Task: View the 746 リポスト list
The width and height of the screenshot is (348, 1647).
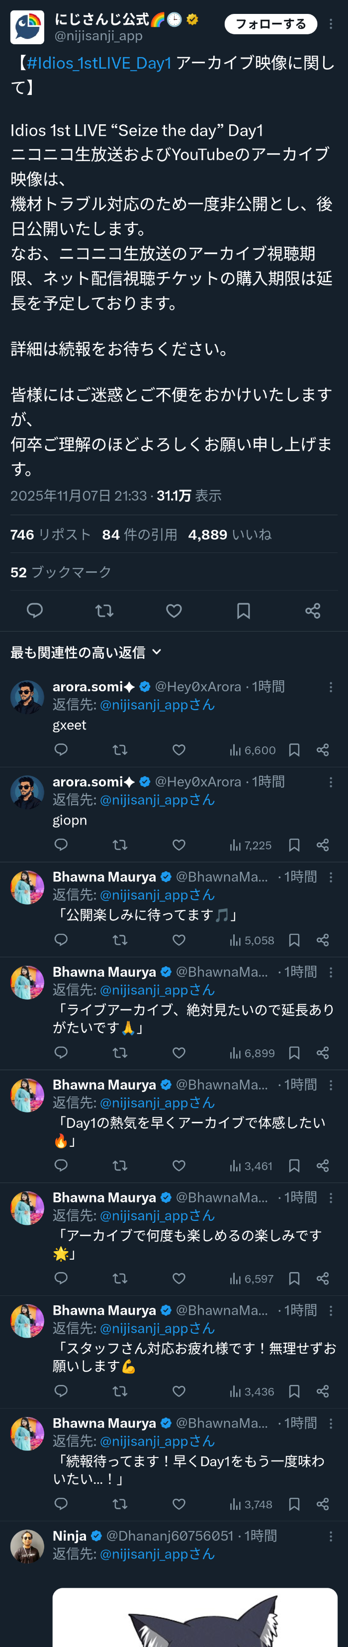Action: coord(51,535)
